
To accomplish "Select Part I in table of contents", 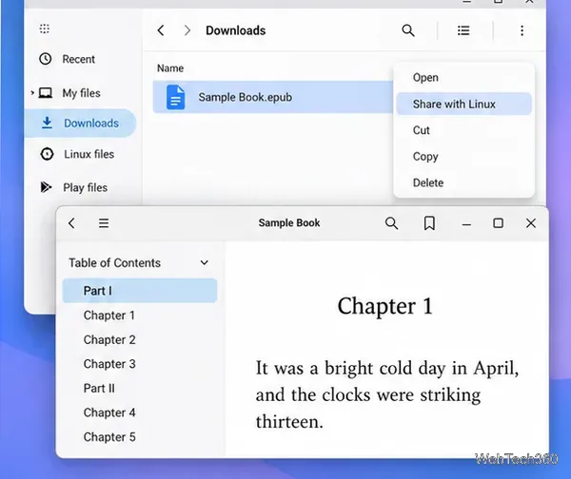I will [140, 291].
